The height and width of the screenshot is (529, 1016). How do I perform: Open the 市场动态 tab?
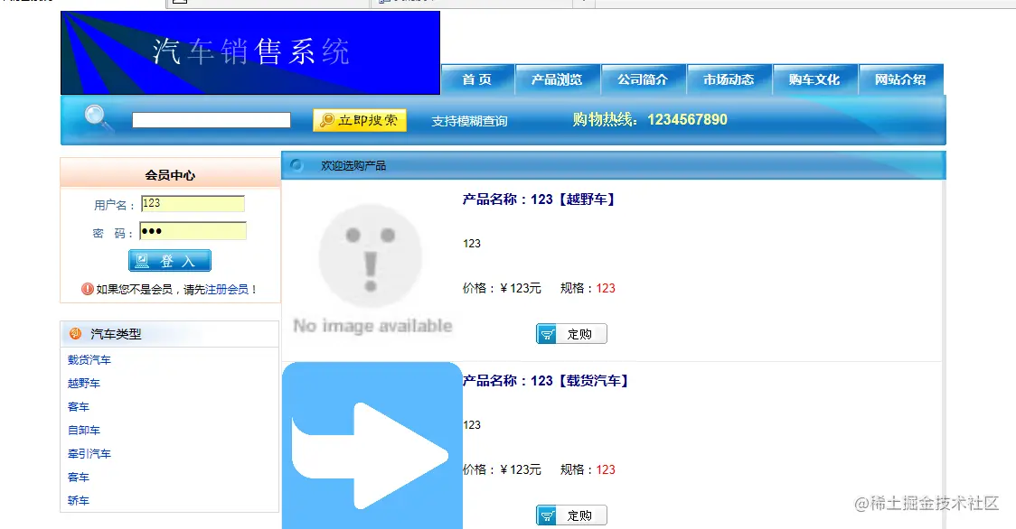tap(729, 79)
